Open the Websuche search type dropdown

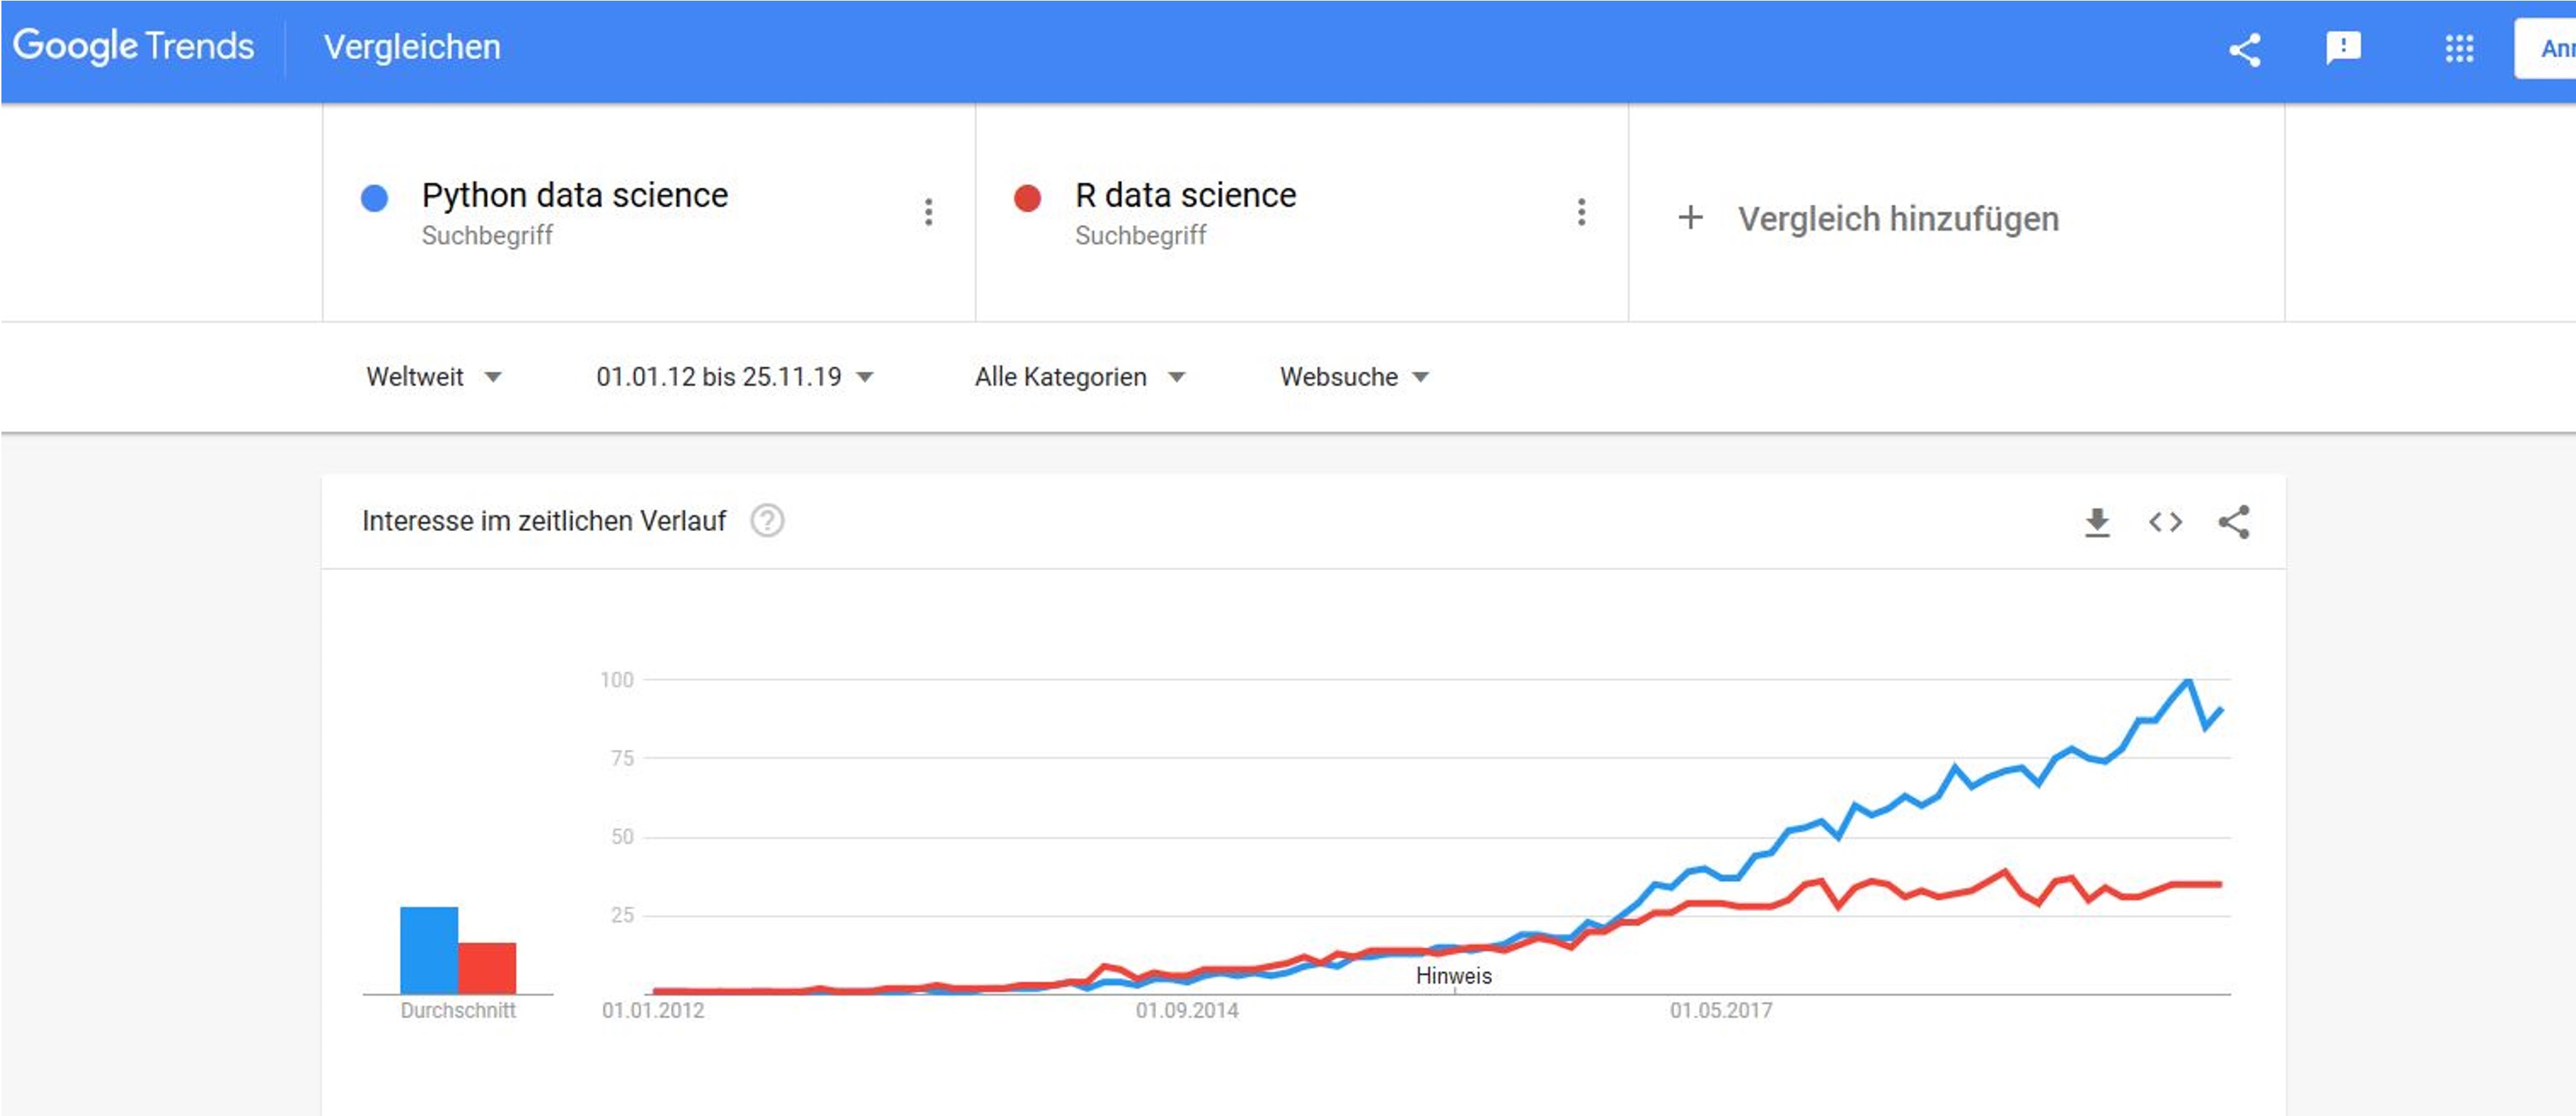tap(1354, 377)
